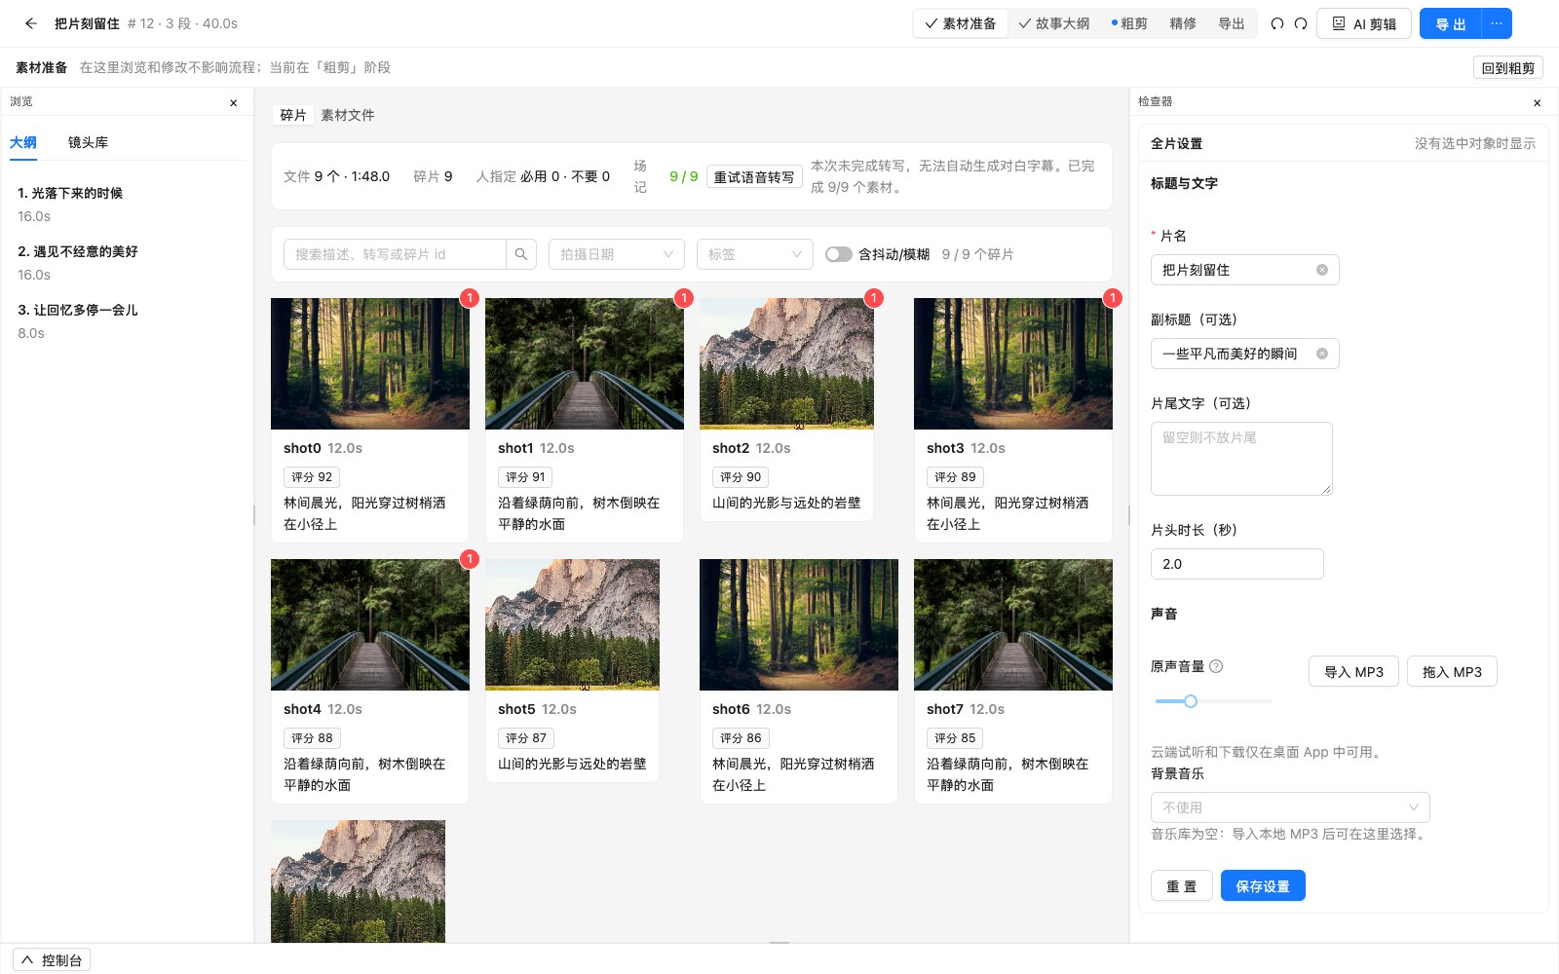Clear the 片名 field with its clear icon
The height and width of the screenshot is (974, 1559).
coord(1322,270)
